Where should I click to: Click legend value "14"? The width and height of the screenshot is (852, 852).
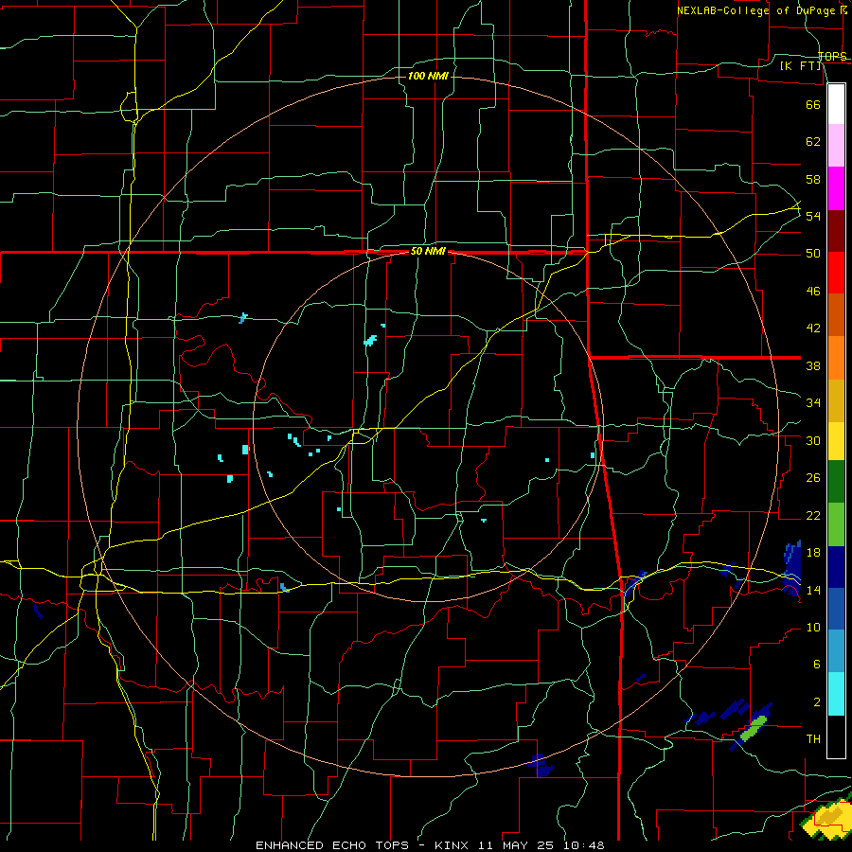[813, 590]
